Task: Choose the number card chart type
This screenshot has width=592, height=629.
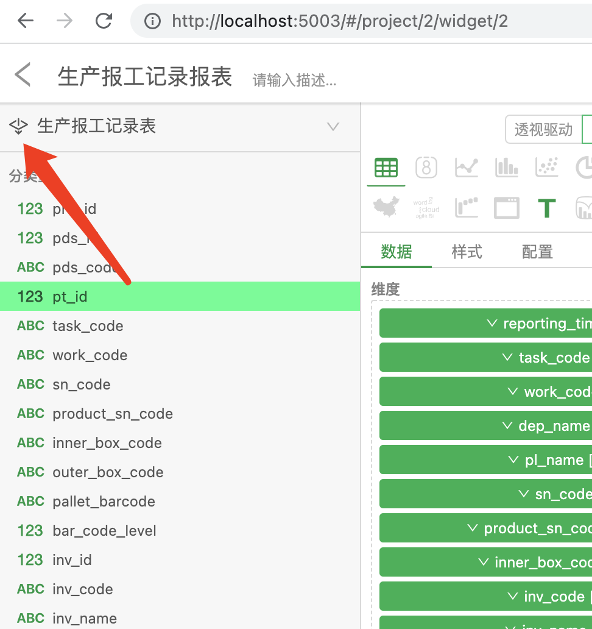Action: point(426,167)
